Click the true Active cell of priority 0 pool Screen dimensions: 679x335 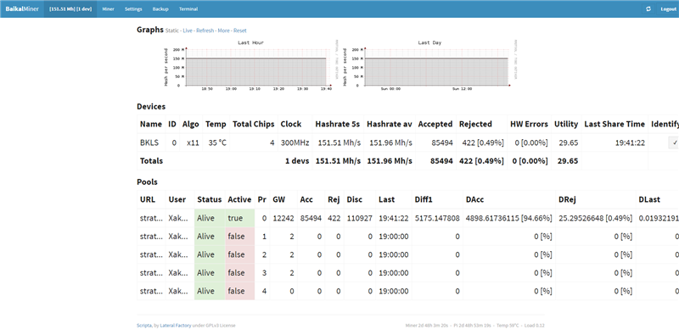pyautogui.click(x=240, y=218)
